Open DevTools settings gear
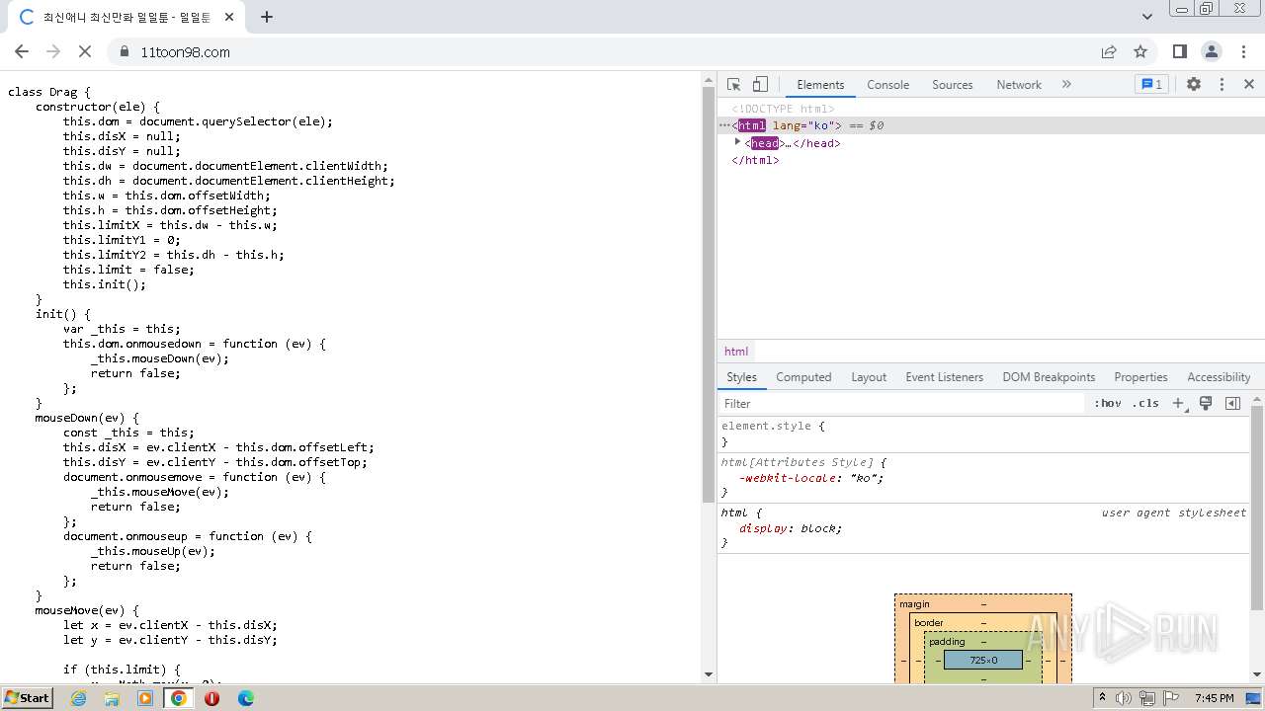Screen dimensions: 1265x711 [1194, 84]
